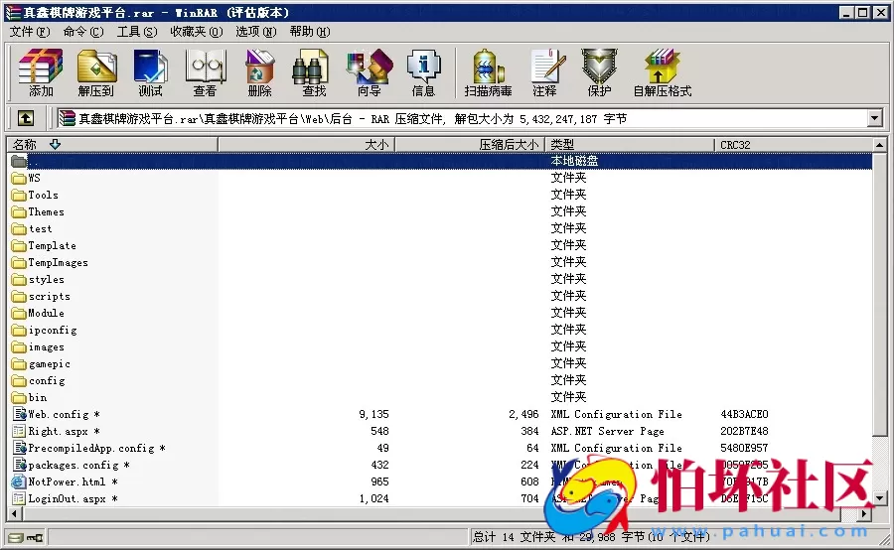The image size is (894, 550).
Task: Open the Help (帮助) menu
Action: pos(310,32)
